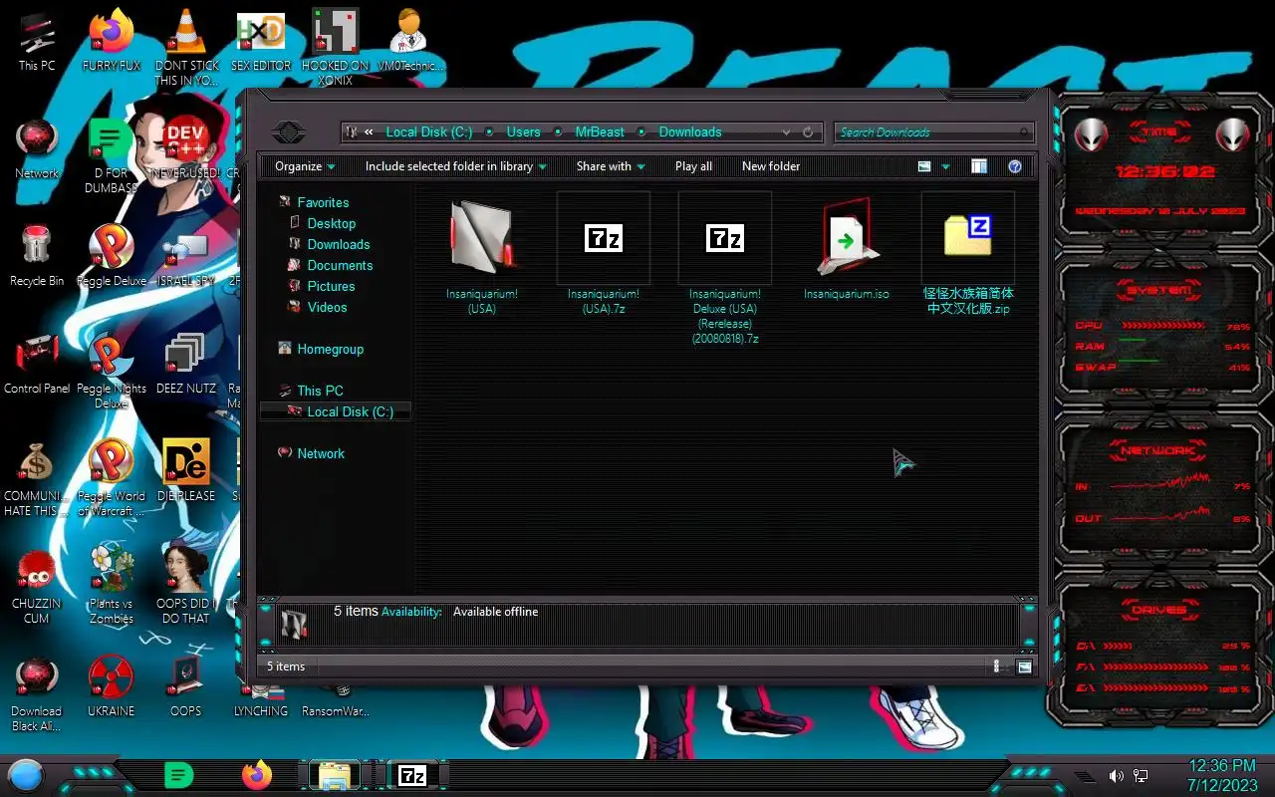Open the OOPS desktop shortcut

186,686
